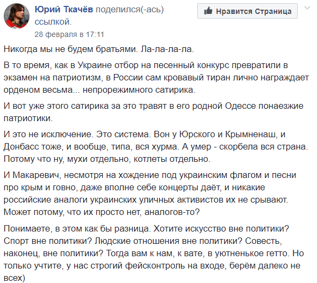
Task: Follow the ссылкой shared link text
Action: point(53,22)
